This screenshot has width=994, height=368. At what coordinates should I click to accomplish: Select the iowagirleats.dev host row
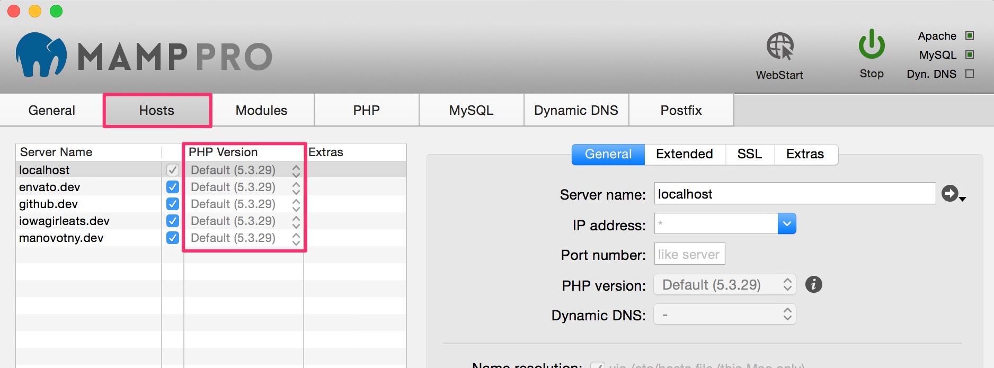211,221
